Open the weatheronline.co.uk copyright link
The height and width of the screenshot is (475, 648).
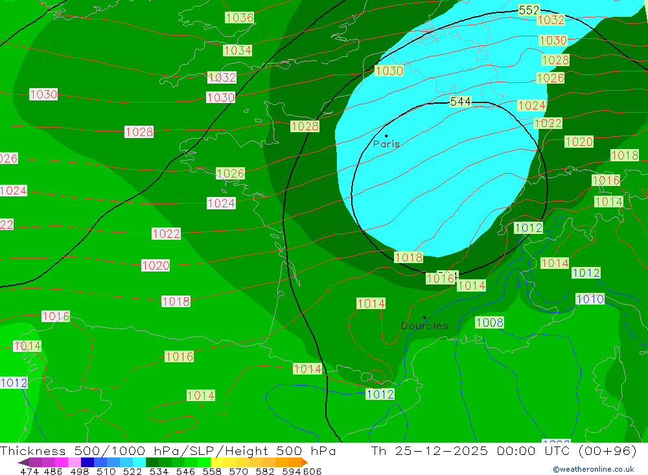pyautogui.click(x=594, y=469)
